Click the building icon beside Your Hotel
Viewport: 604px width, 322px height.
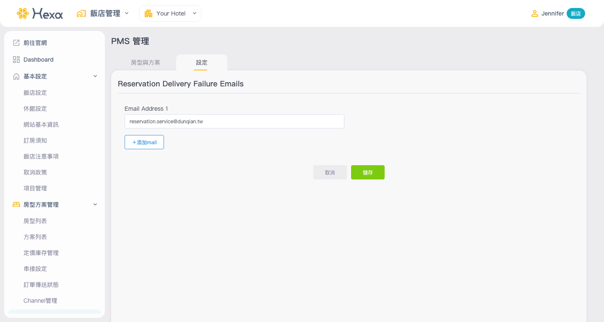(148, 13)
